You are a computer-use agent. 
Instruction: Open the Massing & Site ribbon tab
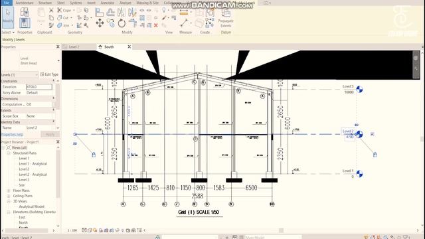click(147, 3)
